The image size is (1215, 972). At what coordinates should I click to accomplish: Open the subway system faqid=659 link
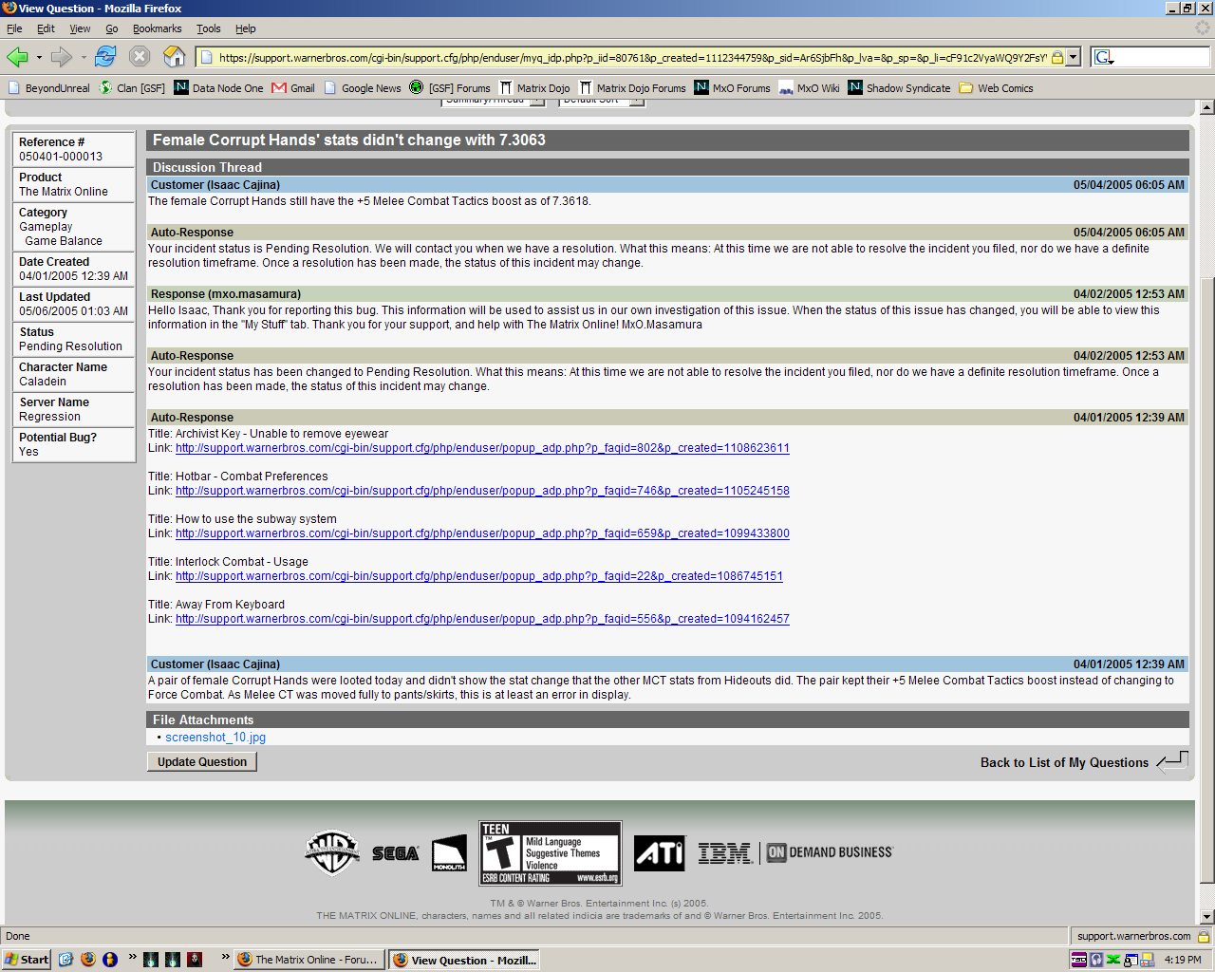coord(482,533)
